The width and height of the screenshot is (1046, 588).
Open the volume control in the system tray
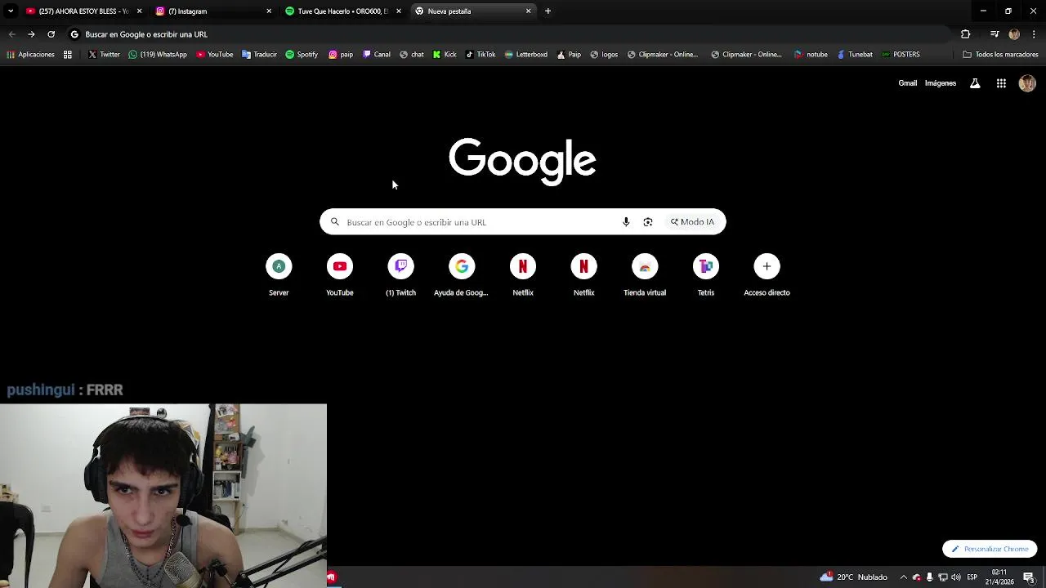click(x=956, y=577)
